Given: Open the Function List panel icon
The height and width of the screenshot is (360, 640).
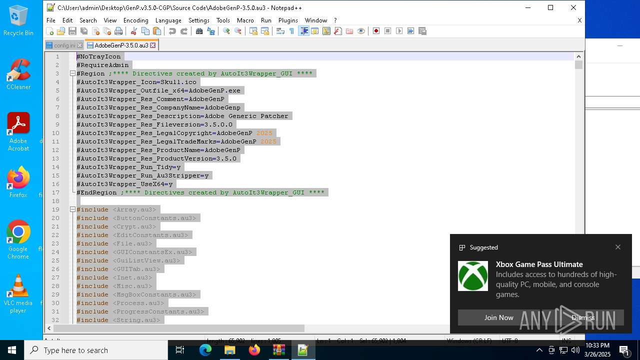Looking at the screenshot, I should (x=338, y=31).
